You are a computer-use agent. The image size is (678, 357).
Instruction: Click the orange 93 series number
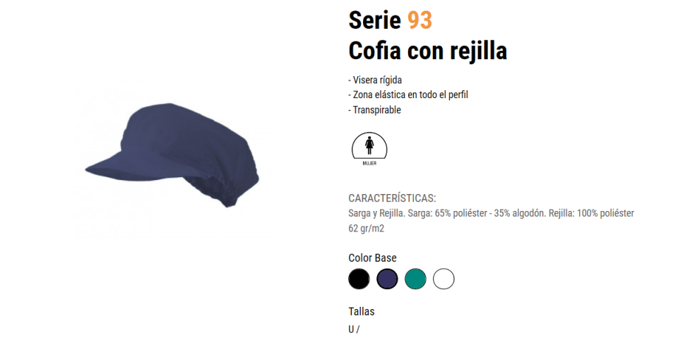[x=420, y=20]
